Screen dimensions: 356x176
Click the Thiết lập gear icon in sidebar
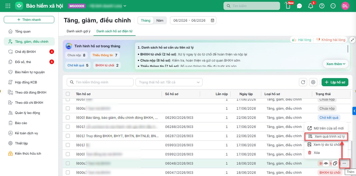[10, 143]
